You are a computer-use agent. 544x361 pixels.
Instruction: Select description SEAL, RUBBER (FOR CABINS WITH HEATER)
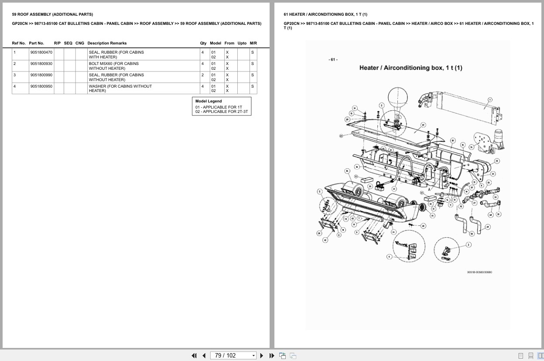[116, 54]
